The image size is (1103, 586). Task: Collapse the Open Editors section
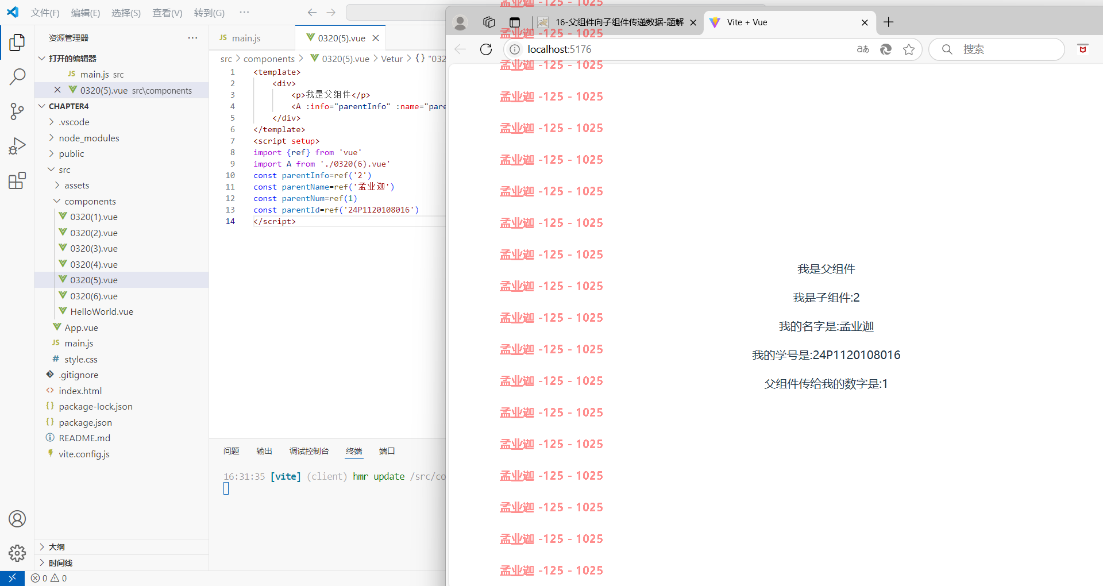[x=42, y=58]
